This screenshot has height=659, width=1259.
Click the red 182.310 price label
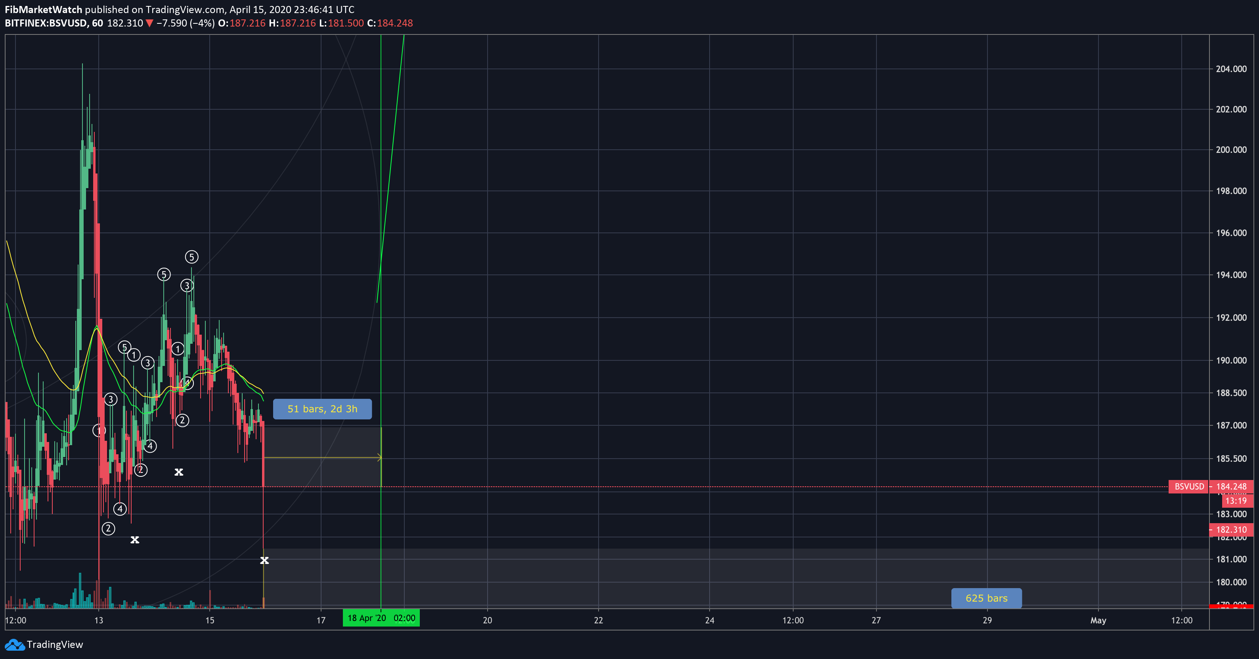pyautogui.click(x=1231, y=529)
